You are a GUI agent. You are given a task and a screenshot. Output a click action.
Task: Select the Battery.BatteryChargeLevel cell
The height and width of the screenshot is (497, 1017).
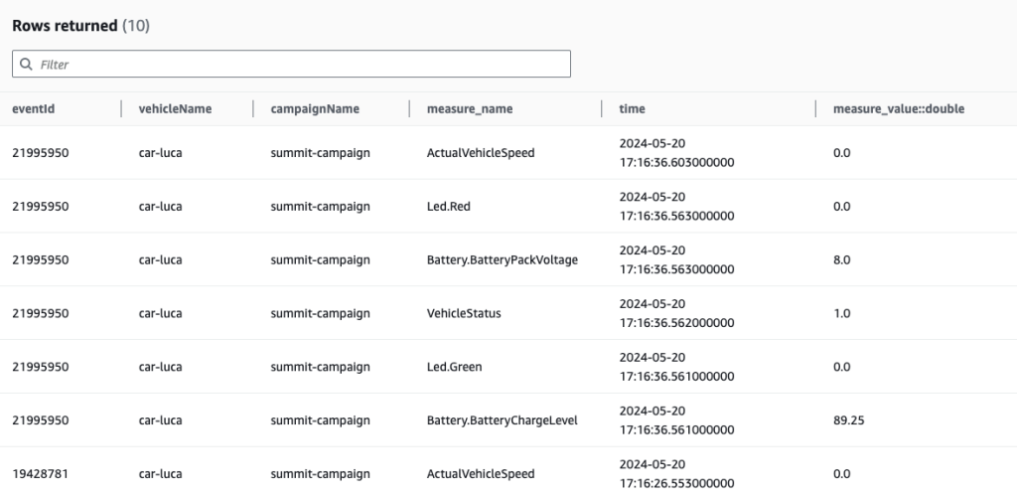coord(502,420)
